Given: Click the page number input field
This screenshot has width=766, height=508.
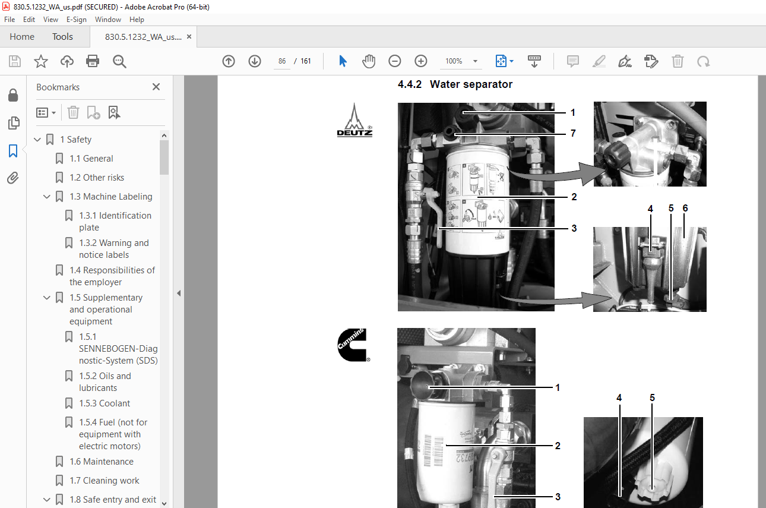Looking at the screenshot, I should pyautogui.click(x=281, y=61).
